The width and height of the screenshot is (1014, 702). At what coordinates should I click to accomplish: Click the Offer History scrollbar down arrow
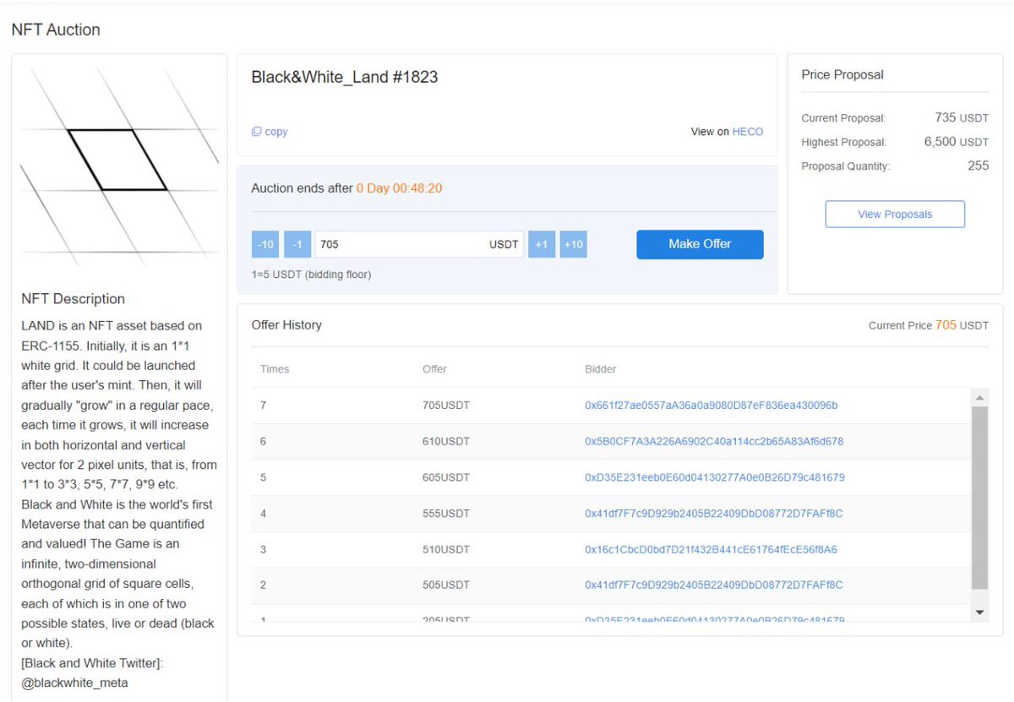pos(980,612)
